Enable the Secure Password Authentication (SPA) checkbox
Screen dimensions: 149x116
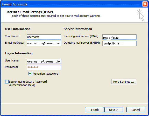(7, 82)
